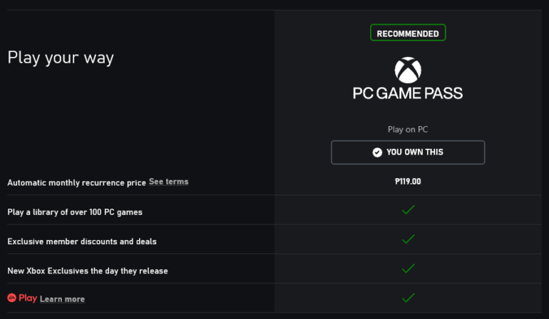Click green check for New Xbox Exclusives row
The width and height of the screenshot is (549, 319).
pyautogui.click(x=408, y=268)
